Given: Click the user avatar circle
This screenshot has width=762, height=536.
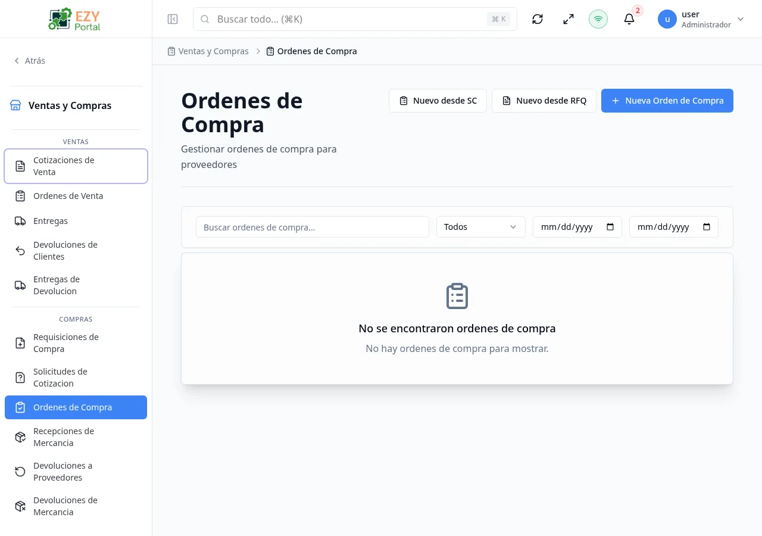Looking at the screenshot, I should [667, 19].
